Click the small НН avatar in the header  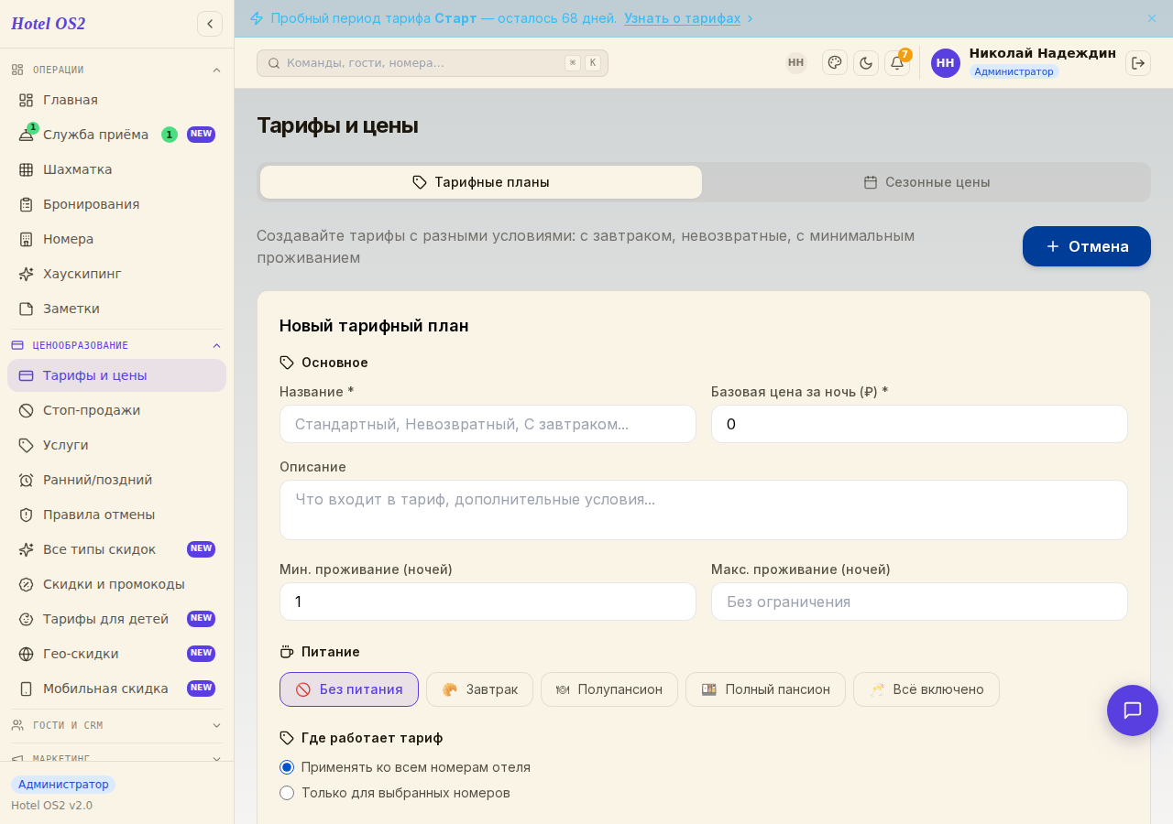pos(795,62)
